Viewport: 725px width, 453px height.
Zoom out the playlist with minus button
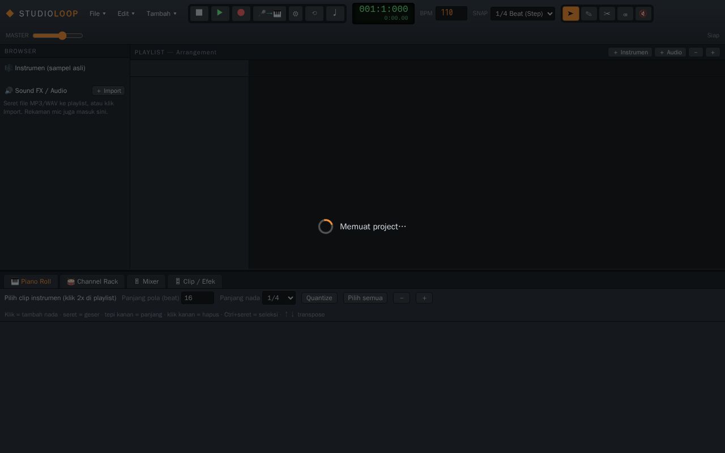(x=696, y=52)
